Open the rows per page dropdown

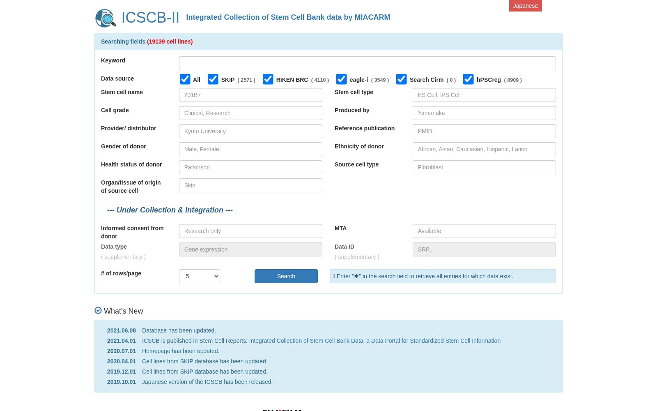[x=200, y=276]
